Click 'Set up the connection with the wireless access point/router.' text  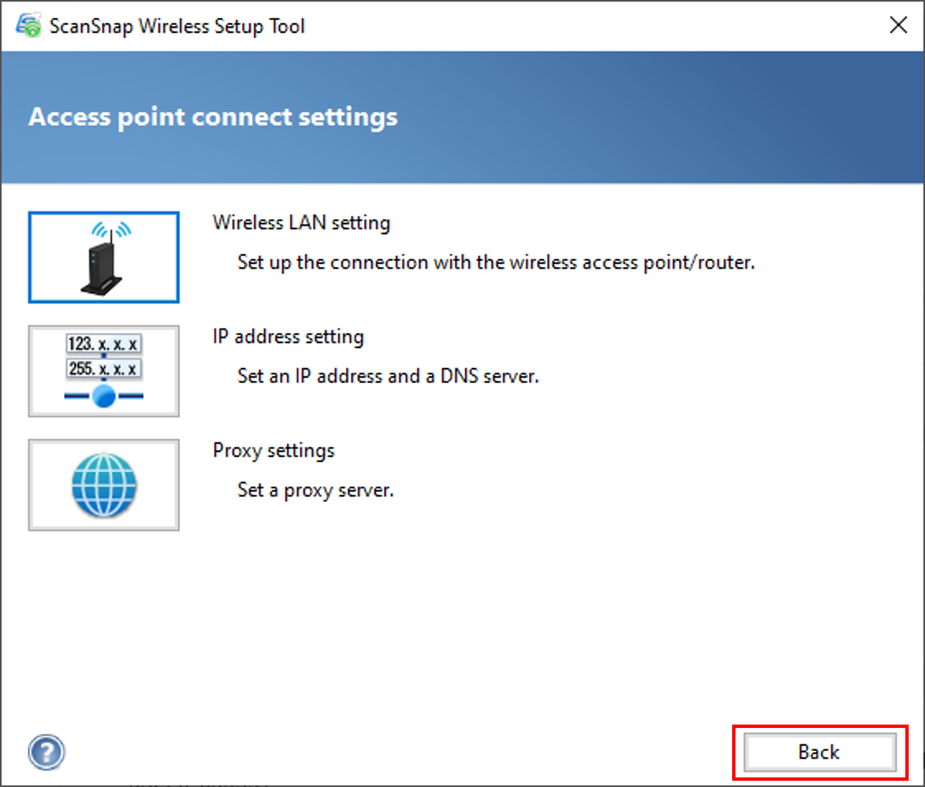(496, 263)
